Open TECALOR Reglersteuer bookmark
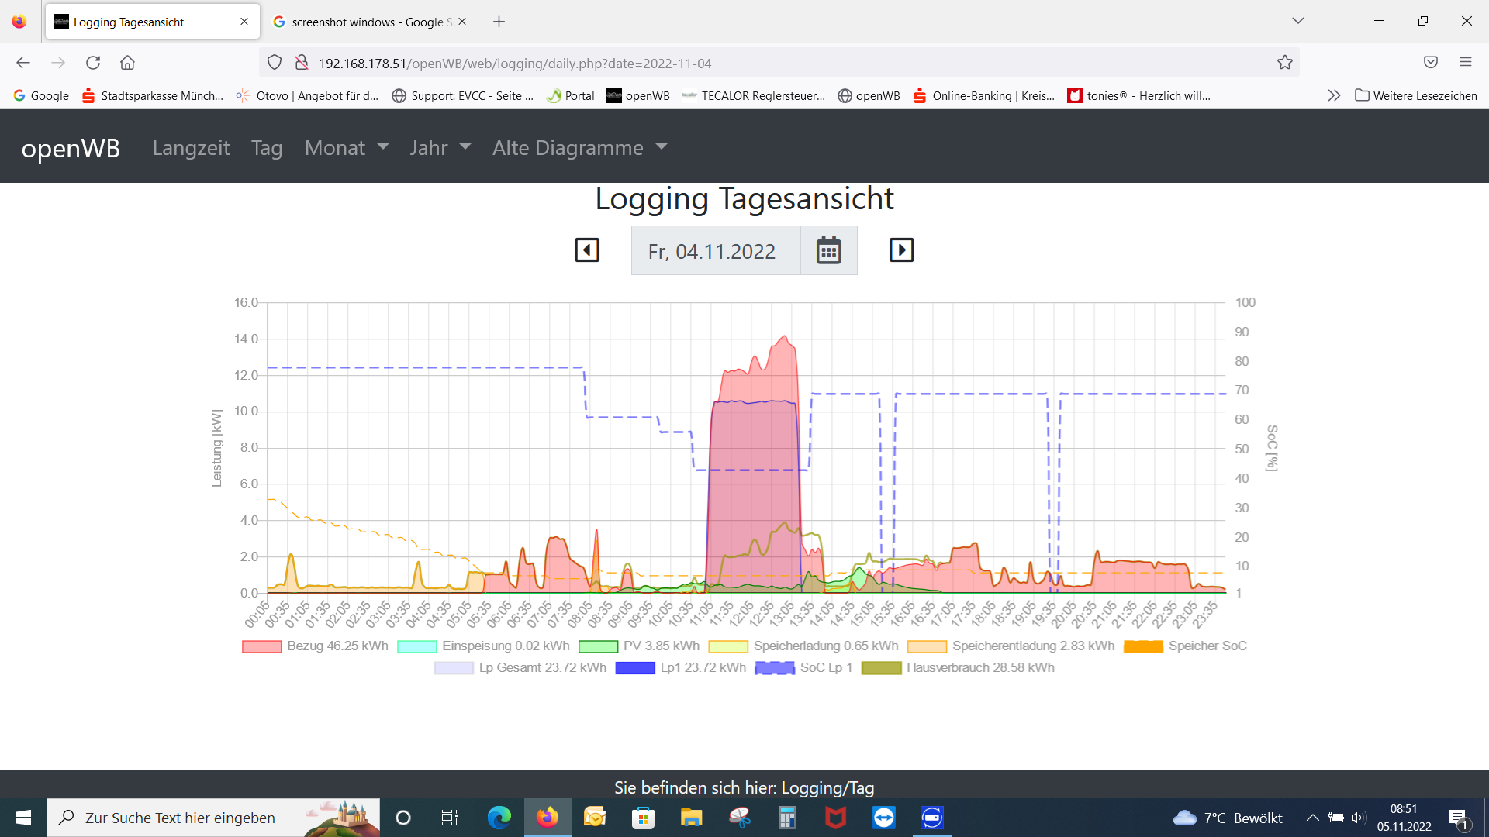 [753, 96]
